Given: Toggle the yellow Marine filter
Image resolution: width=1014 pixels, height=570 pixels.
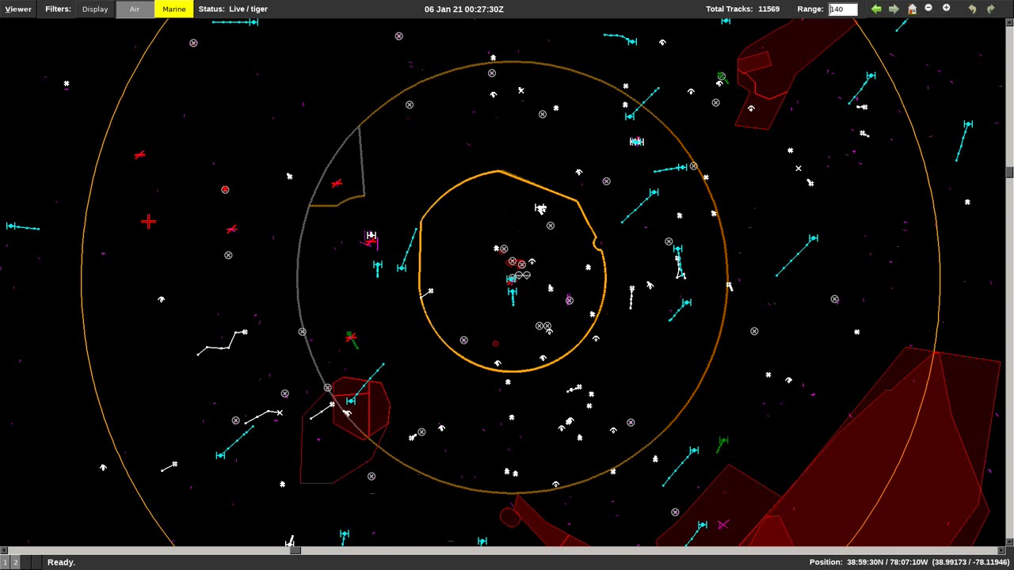Looking at the screenshot, I should tap(174, 9).
